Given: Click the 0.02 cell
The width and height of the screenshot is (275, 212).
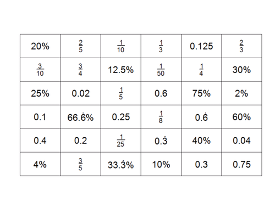Looking at the screenshot, I should point(81,93).
